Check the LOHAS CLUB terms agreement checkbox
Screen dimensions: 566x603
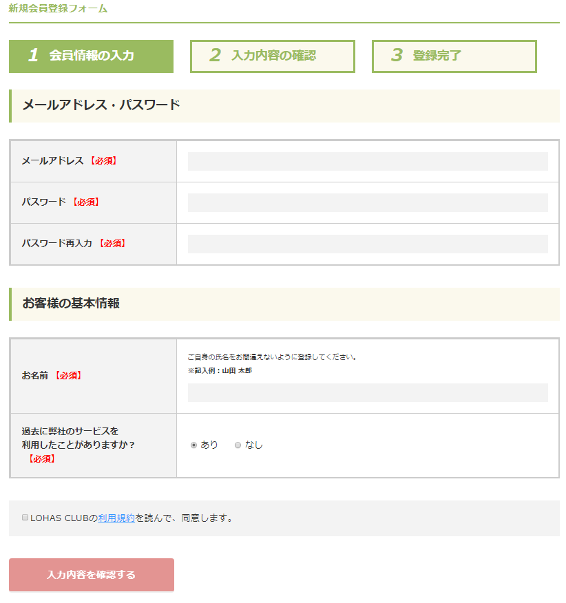(x=25, y=517)
